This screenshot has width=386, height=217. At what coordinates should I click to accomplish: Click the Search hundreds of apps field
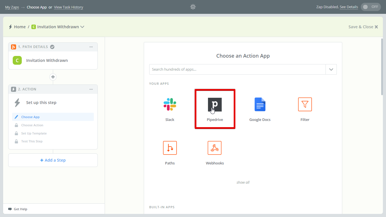(x=237, y=70)
